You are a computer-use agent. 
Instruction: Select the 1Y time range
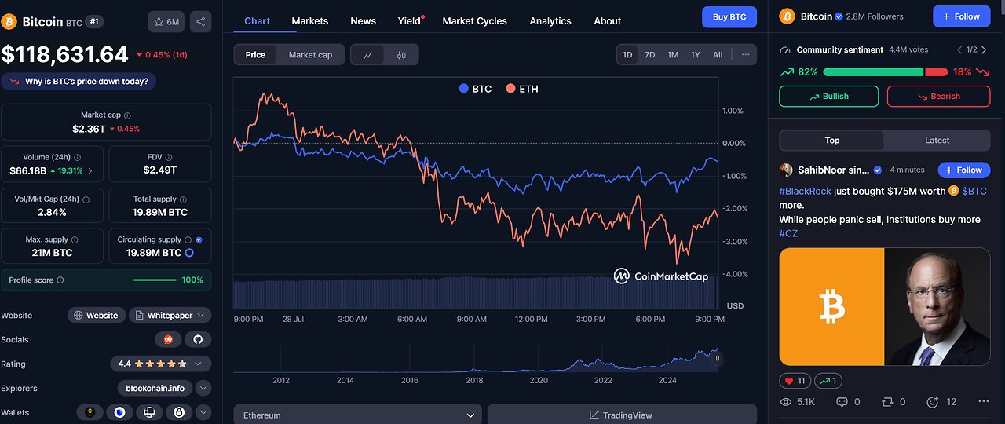point(695,55)
